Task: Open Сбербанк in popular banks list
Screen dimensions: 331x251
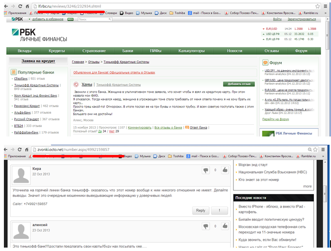Action: coord(20,78)
